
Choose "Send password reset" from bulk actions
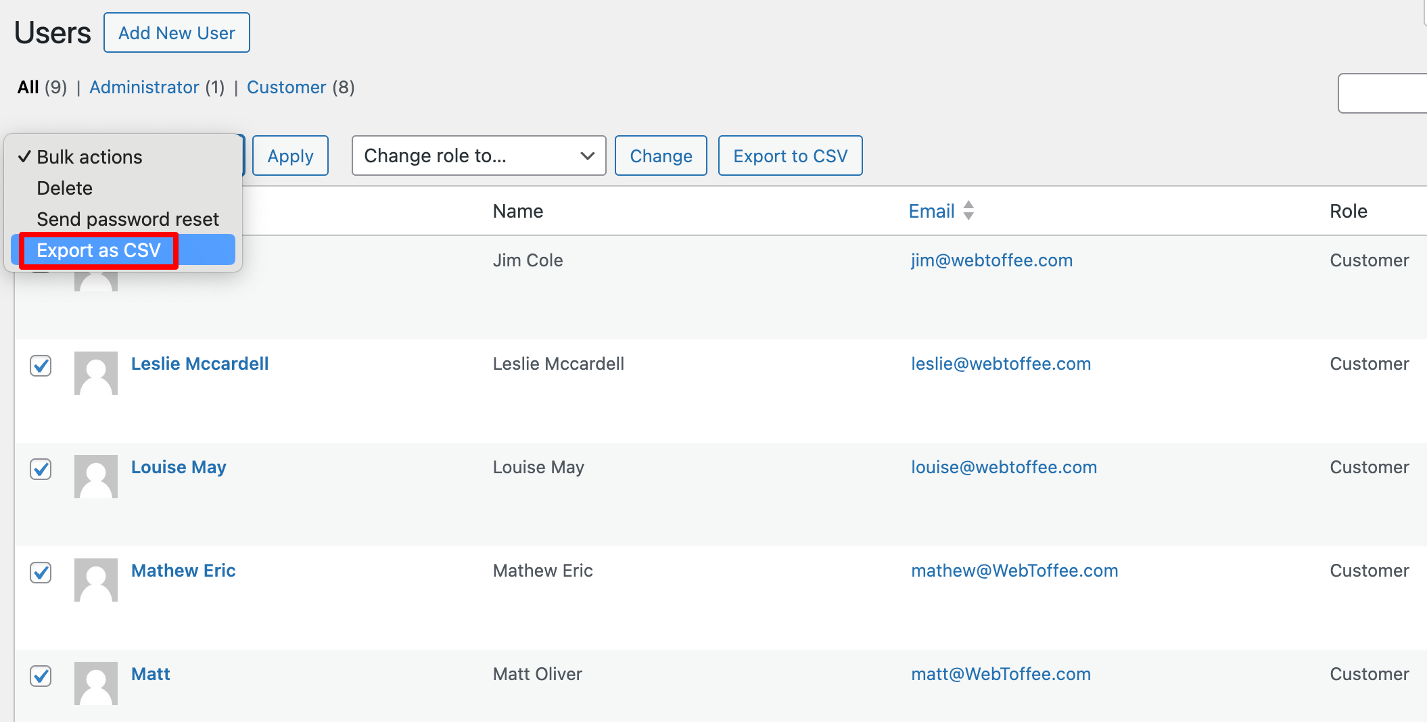[127, 218]
